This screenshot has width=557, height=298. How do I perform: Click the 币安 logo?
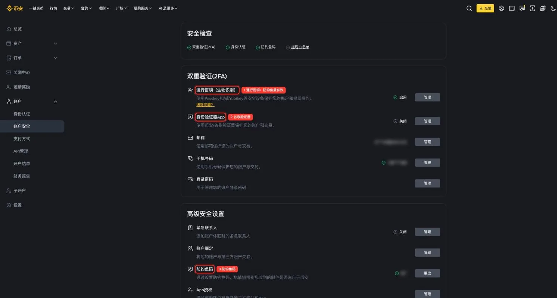(x=15, y=8)
